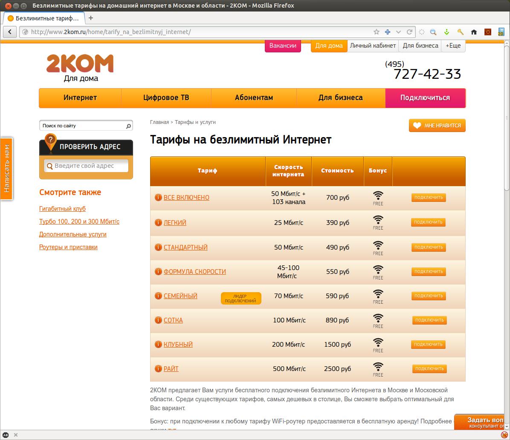Screen dimensions: 510x440
Task: Click the МНЕ НРАВИТСЯ button
Action: [x=437, y=125]
